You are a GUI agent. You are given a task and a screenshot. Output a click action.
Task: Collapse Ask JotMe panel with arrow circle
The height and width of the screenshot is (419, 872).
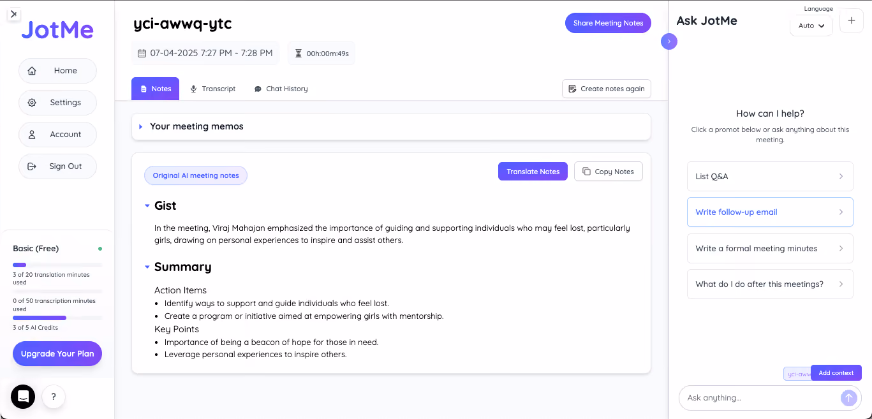click(669, 41)
